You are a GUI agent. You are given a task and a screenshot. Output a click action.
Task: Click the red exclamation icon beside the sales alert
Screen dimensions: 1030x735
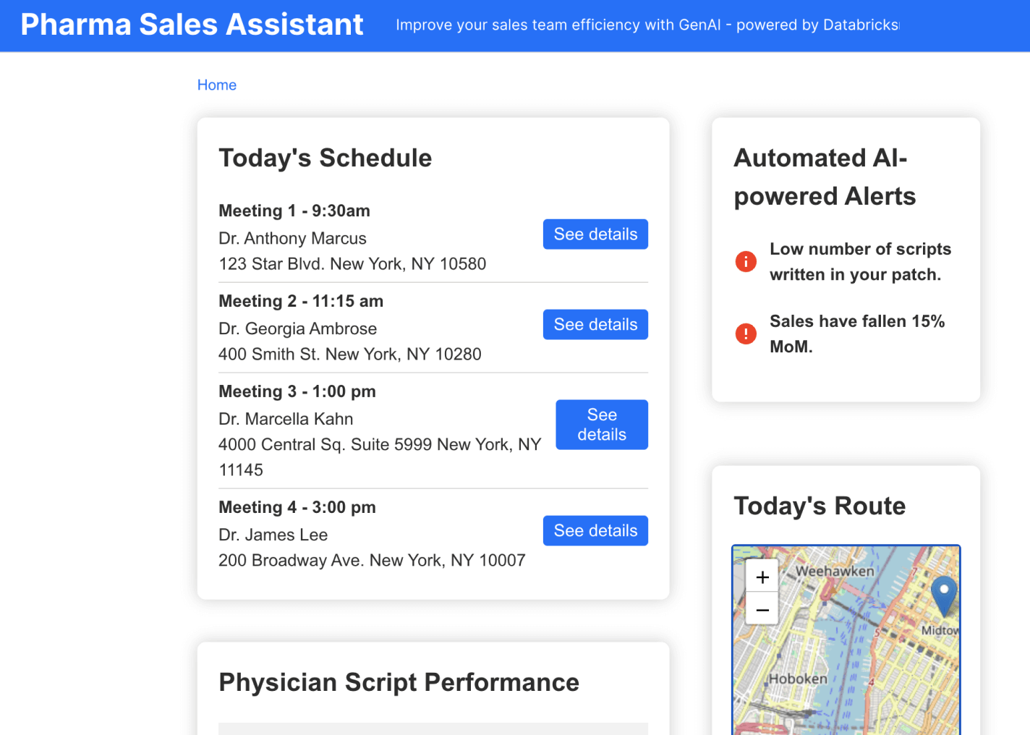pos(746,333)
